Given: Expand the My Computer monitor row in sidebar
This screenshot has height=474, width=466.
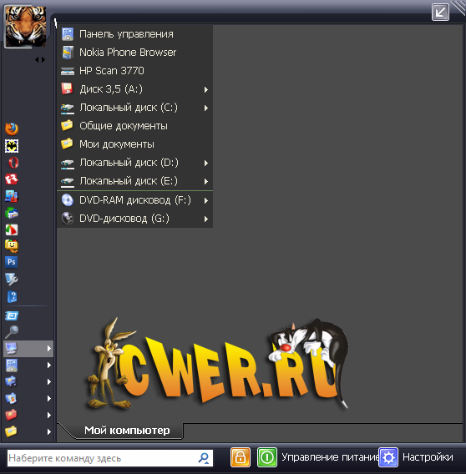Looking at the screenshot, I should coord(28,349).
